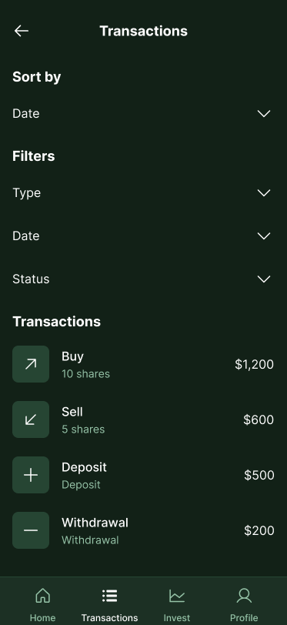Tap the Invest chart icon
Screen dimensions: 287x625
coord(176,596)
